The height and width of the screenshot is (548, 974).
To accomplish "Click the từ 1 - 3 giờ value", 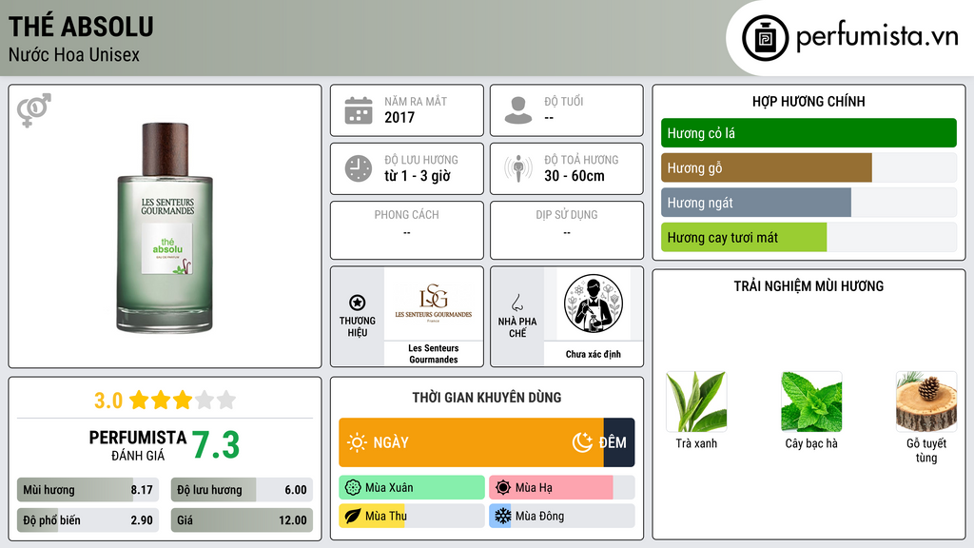I will (x=418, y=176).
